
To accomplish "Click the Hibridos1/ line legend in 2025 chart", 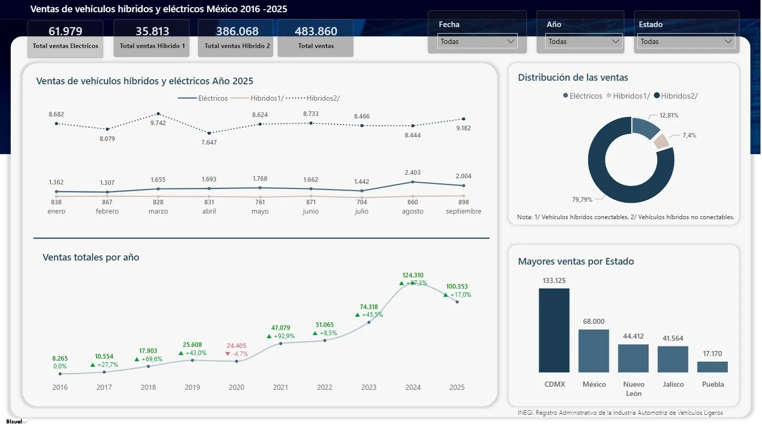I will pos(240,98).
